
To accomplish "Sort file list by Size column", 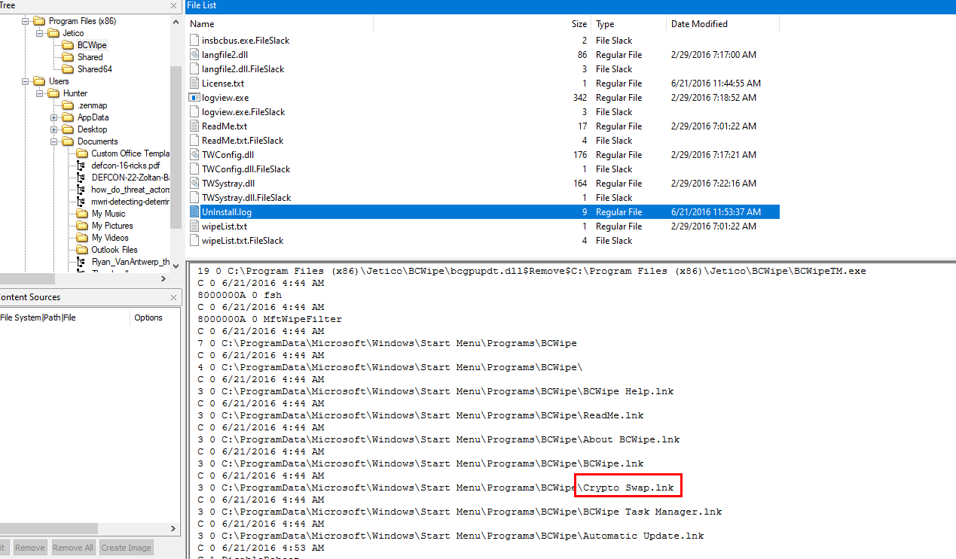I will 482,24.
